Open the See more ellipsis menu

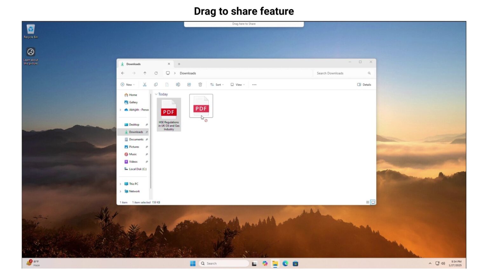254,84
